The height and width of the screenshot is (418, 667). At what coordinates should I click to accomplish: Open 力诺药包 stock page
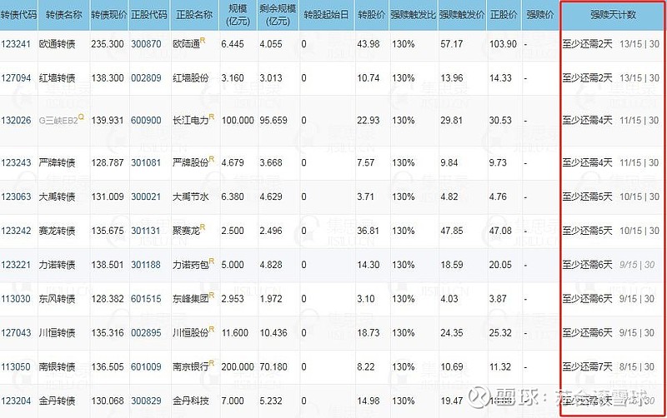pyautogui.click(x=191, y=265)
